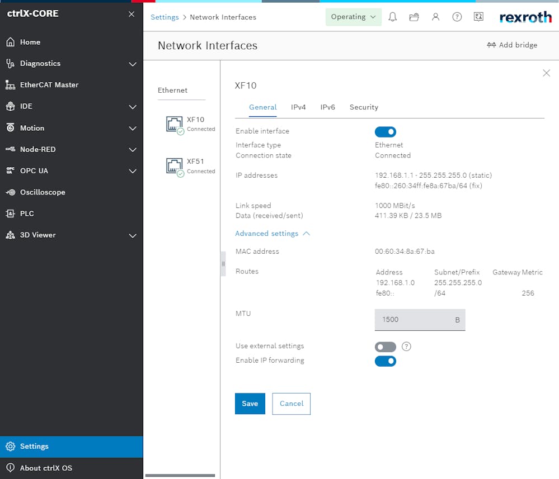The image size is (559, 479).
Task: Collapse the ctrlX CORE sidebar with X
Action: coord(131,14)
